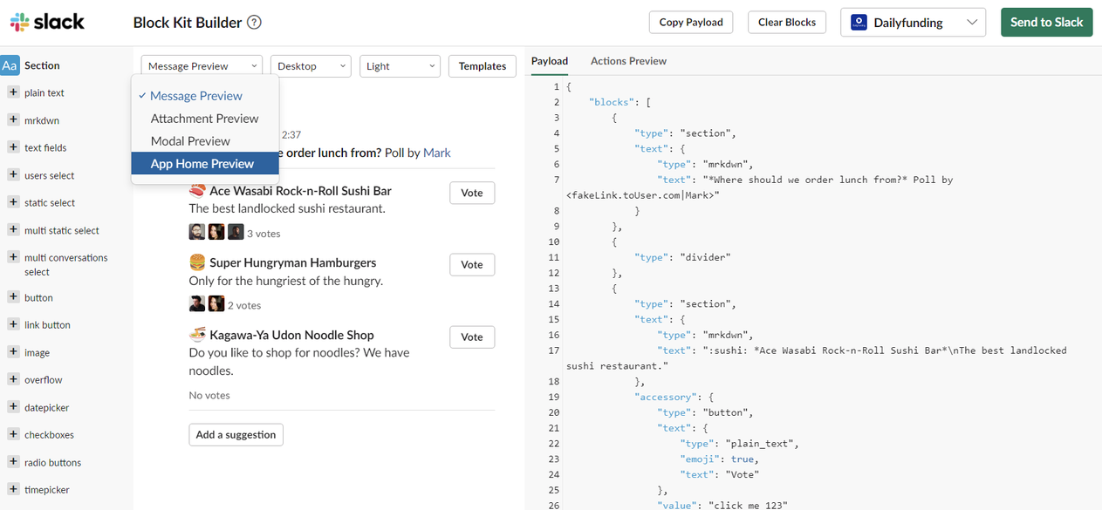
Task: Click the Dailyfunding workspace icon
Action: (859, 23)
